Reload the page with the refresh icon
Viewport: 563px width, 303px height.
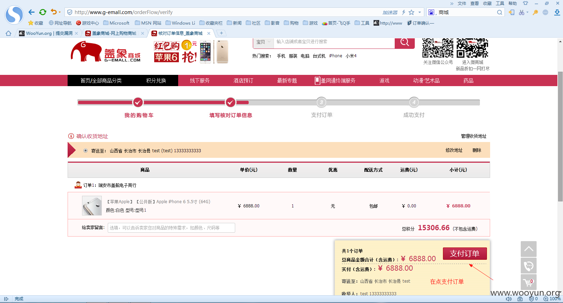43,12
